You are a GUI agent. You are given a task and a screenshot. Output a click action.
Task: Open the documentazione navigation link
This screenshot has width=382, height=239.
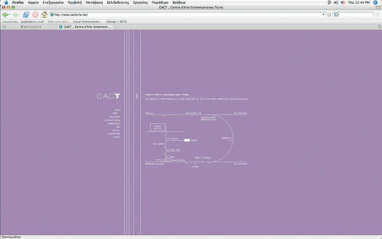coord(112,120)
